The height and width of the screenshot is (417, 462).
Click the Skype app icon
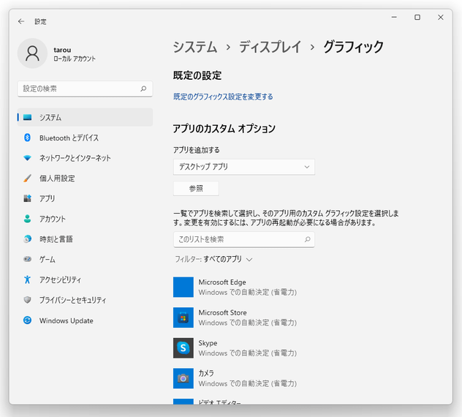pyautogui.click(x=183, y=348)
